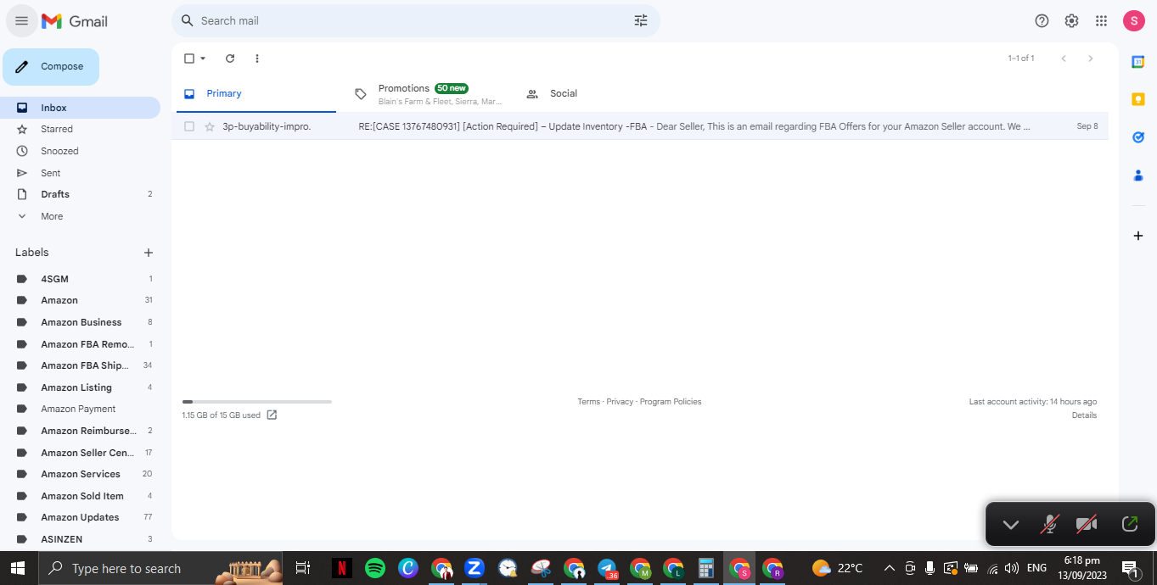The height and width of the screenshot is (585, 1157).
Task: Launch Netflix from the taskbar
Action: tap(341, 568)
